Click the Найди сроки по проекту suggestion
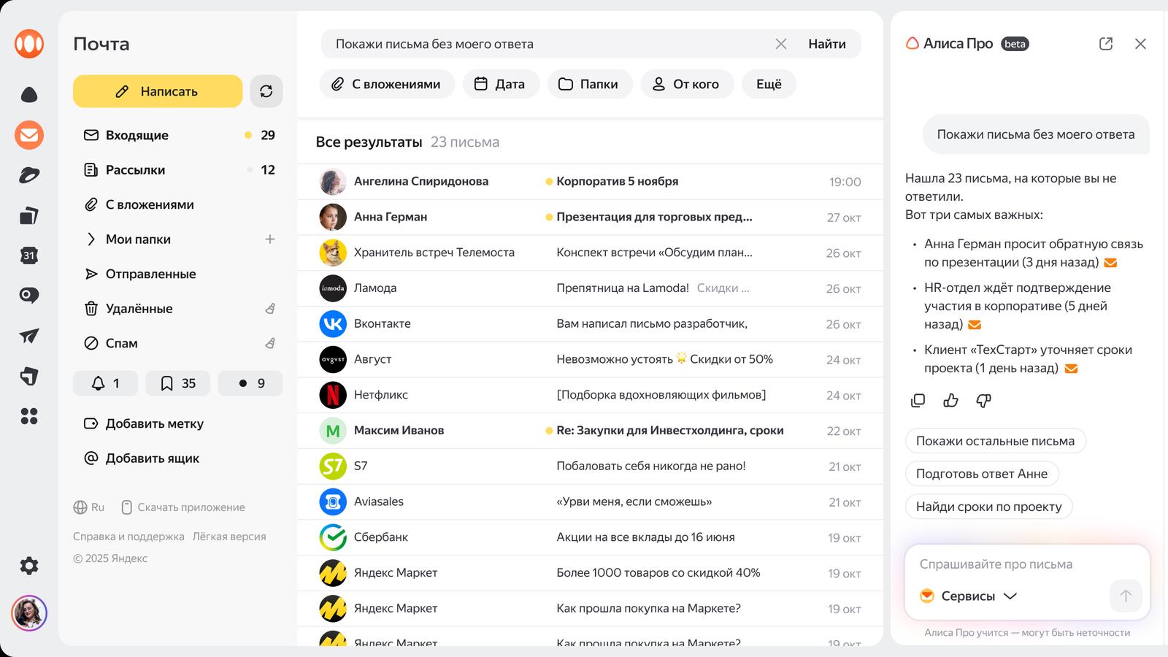Image resolution: width=1168 pixels, height=657 pixels. pyautogui.click(x=989, y=507)
